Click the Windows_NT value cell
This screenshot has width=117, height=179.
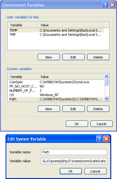click(49, 95)
